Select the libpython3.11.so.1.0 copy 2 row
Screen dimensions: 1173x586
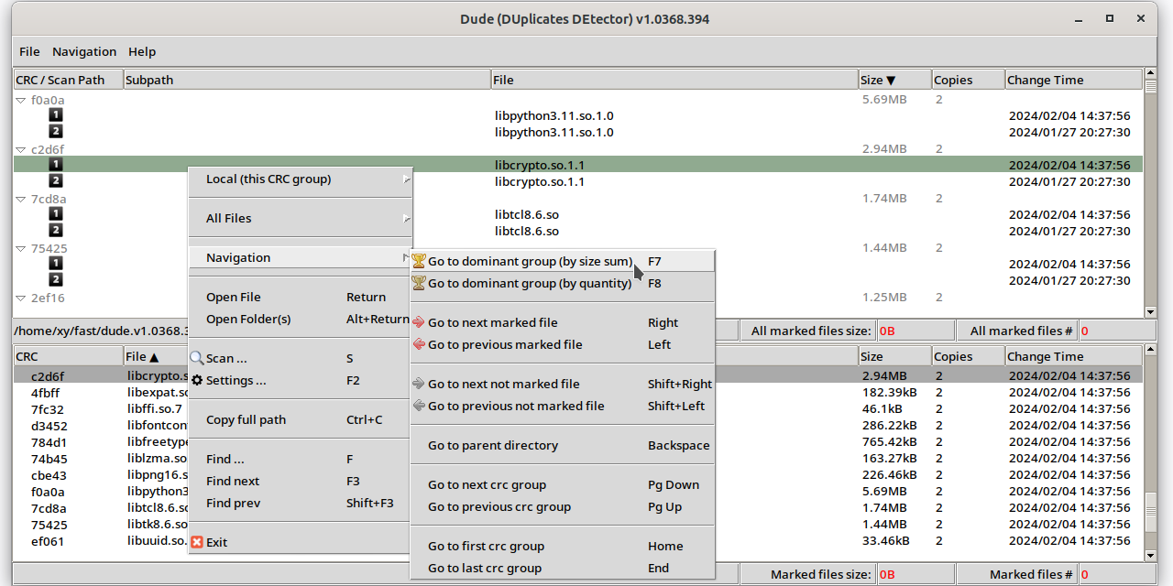coord(554,133)
